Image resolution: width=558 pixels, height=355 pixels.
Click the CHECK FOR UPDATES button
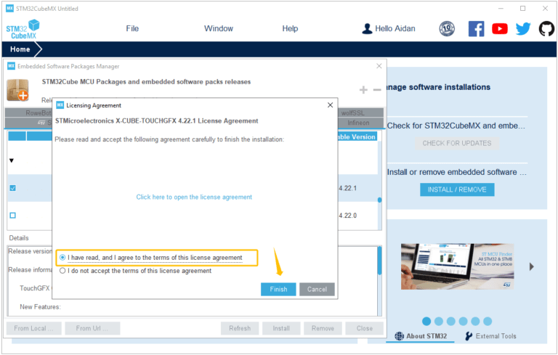tap(456, 143)
